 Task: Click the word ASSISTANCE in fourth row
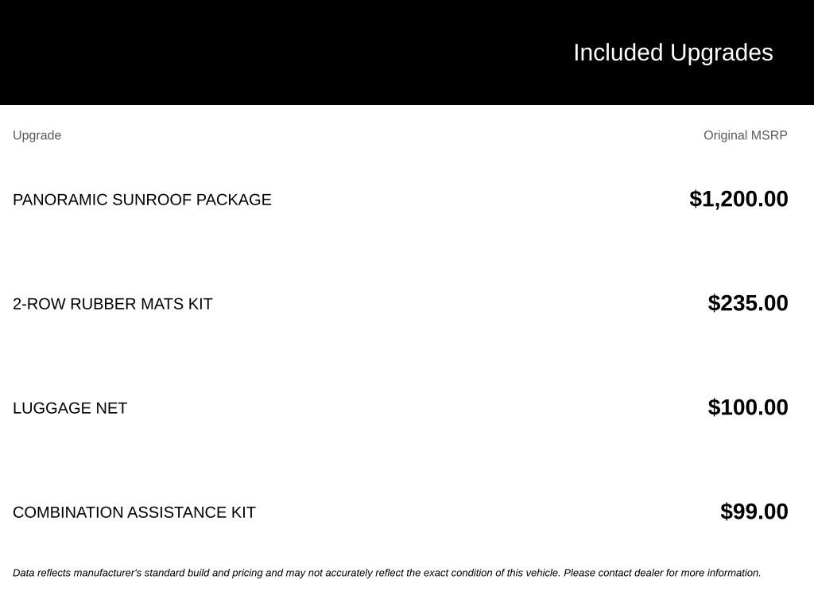click(176, 512)
